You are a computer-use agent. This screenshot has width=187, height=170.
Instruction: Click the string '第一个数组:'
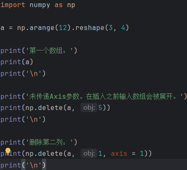50,50
